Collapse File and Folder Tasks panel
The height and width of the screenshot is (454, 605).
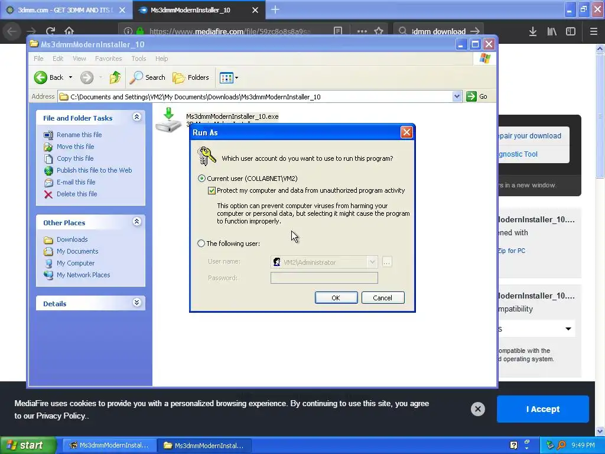[136, 116]
